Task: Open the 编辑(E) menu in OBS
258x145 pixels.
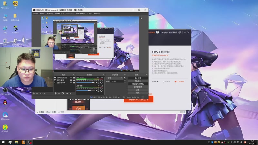Action: (x=42, y=14)
